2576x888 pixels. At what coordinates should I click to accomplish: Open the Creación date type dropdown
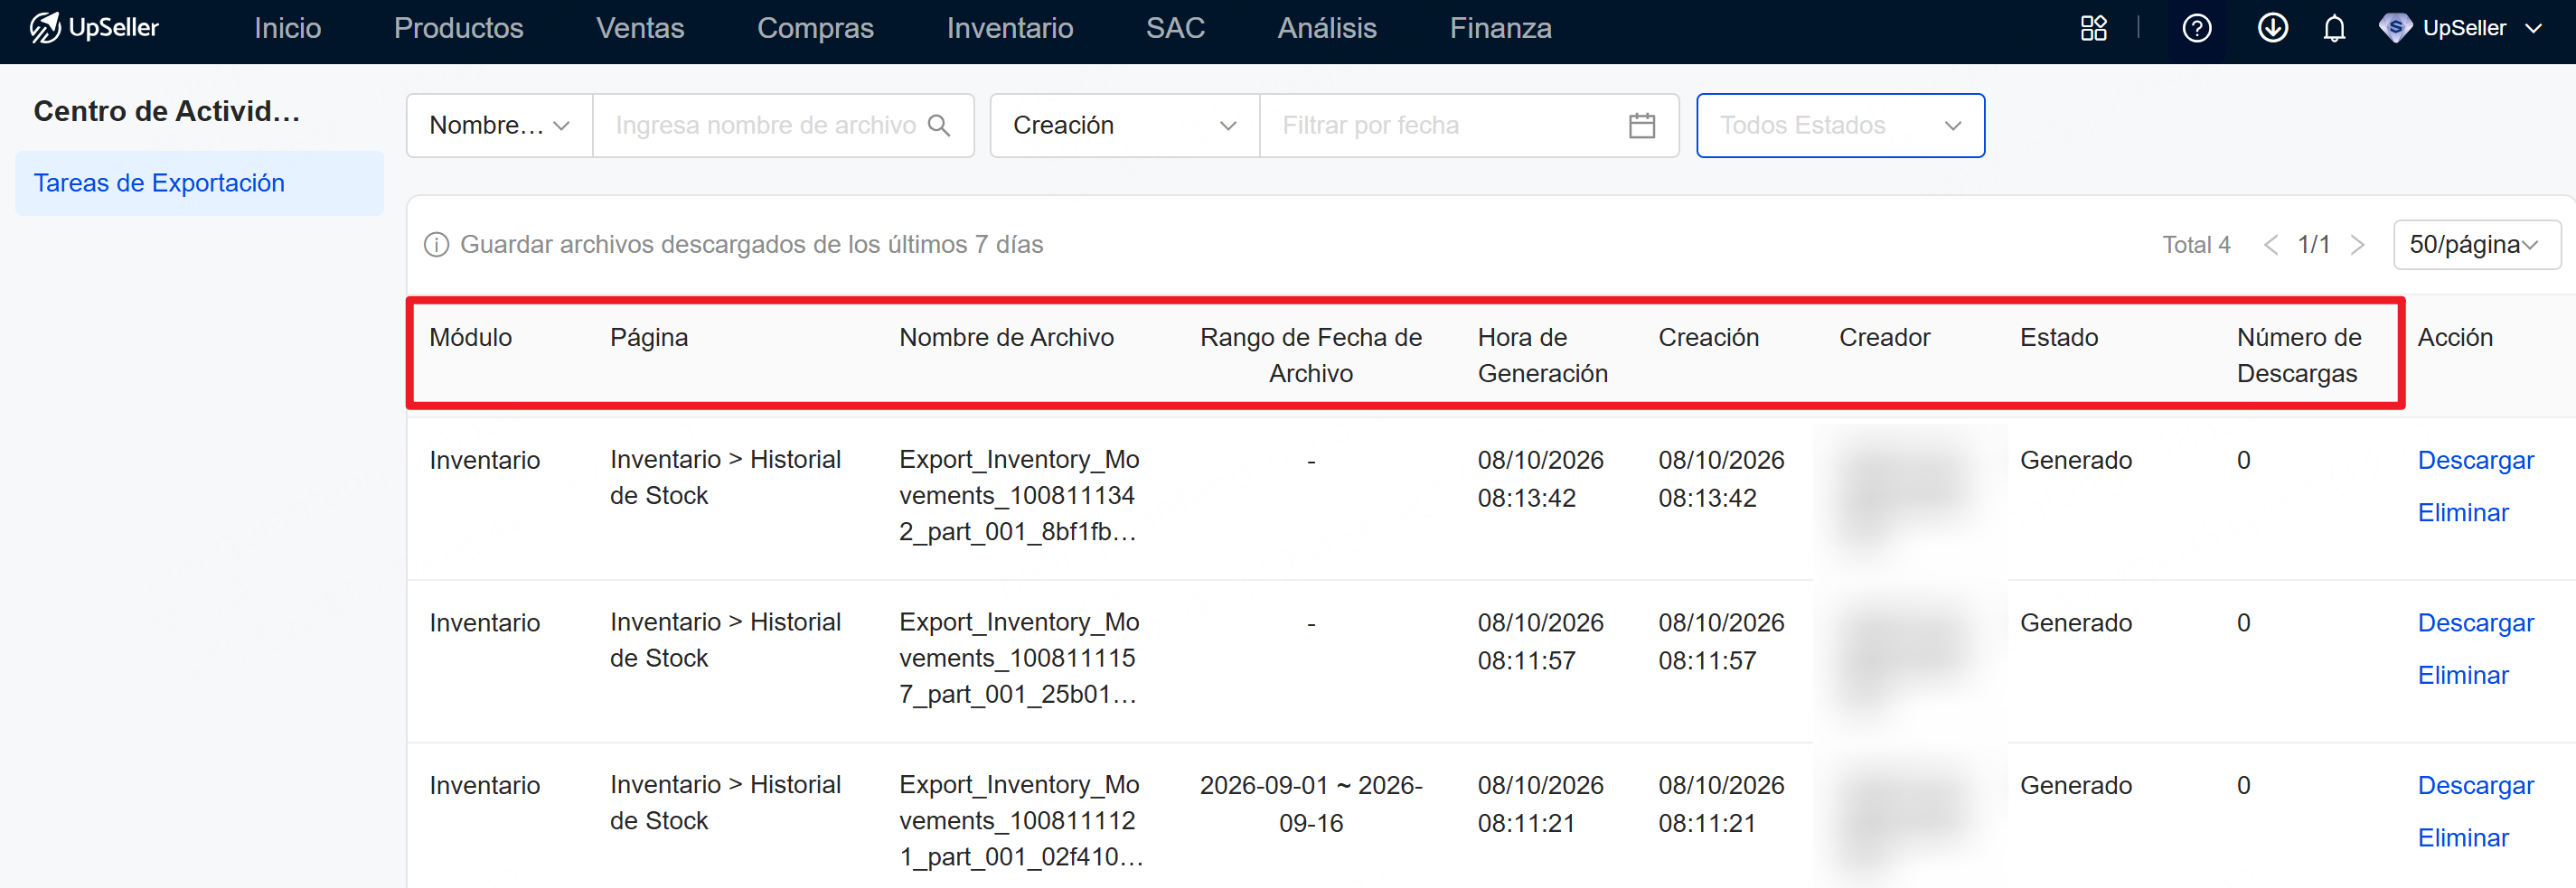[1124, 125]
